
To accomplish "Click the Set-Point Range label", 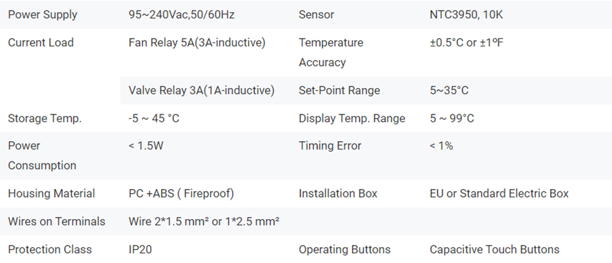I will click(339, 91).
